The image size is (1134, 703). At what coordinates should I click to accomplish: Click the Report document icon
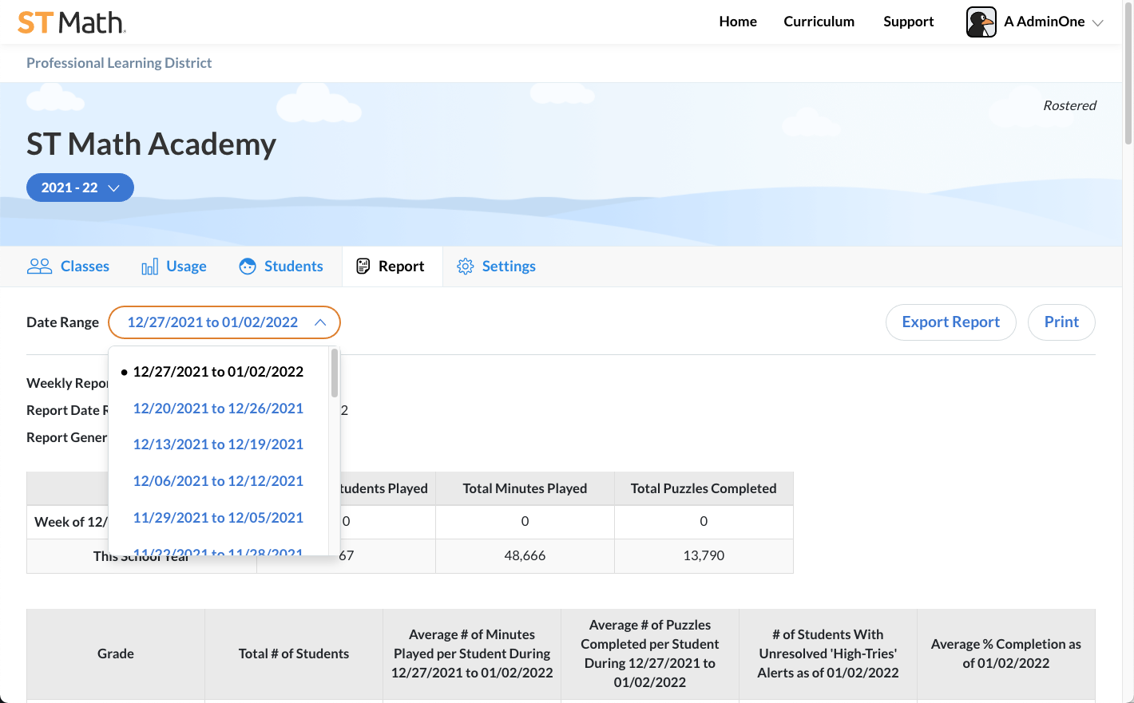363,267
